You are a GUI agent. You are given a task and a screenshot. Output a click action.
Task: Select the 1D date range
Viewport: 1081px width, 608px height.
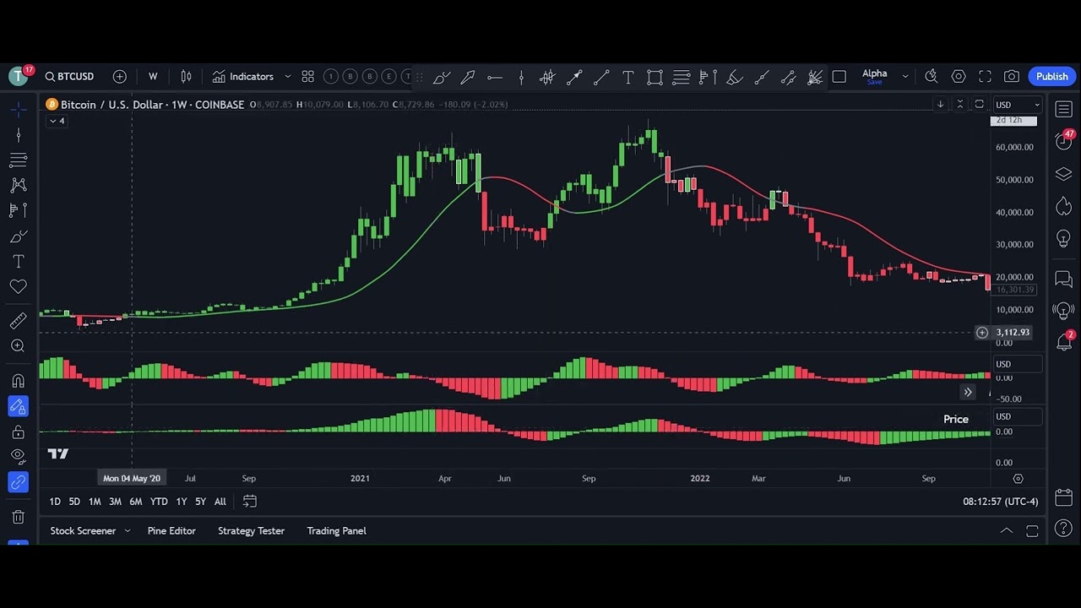point(55,502)
